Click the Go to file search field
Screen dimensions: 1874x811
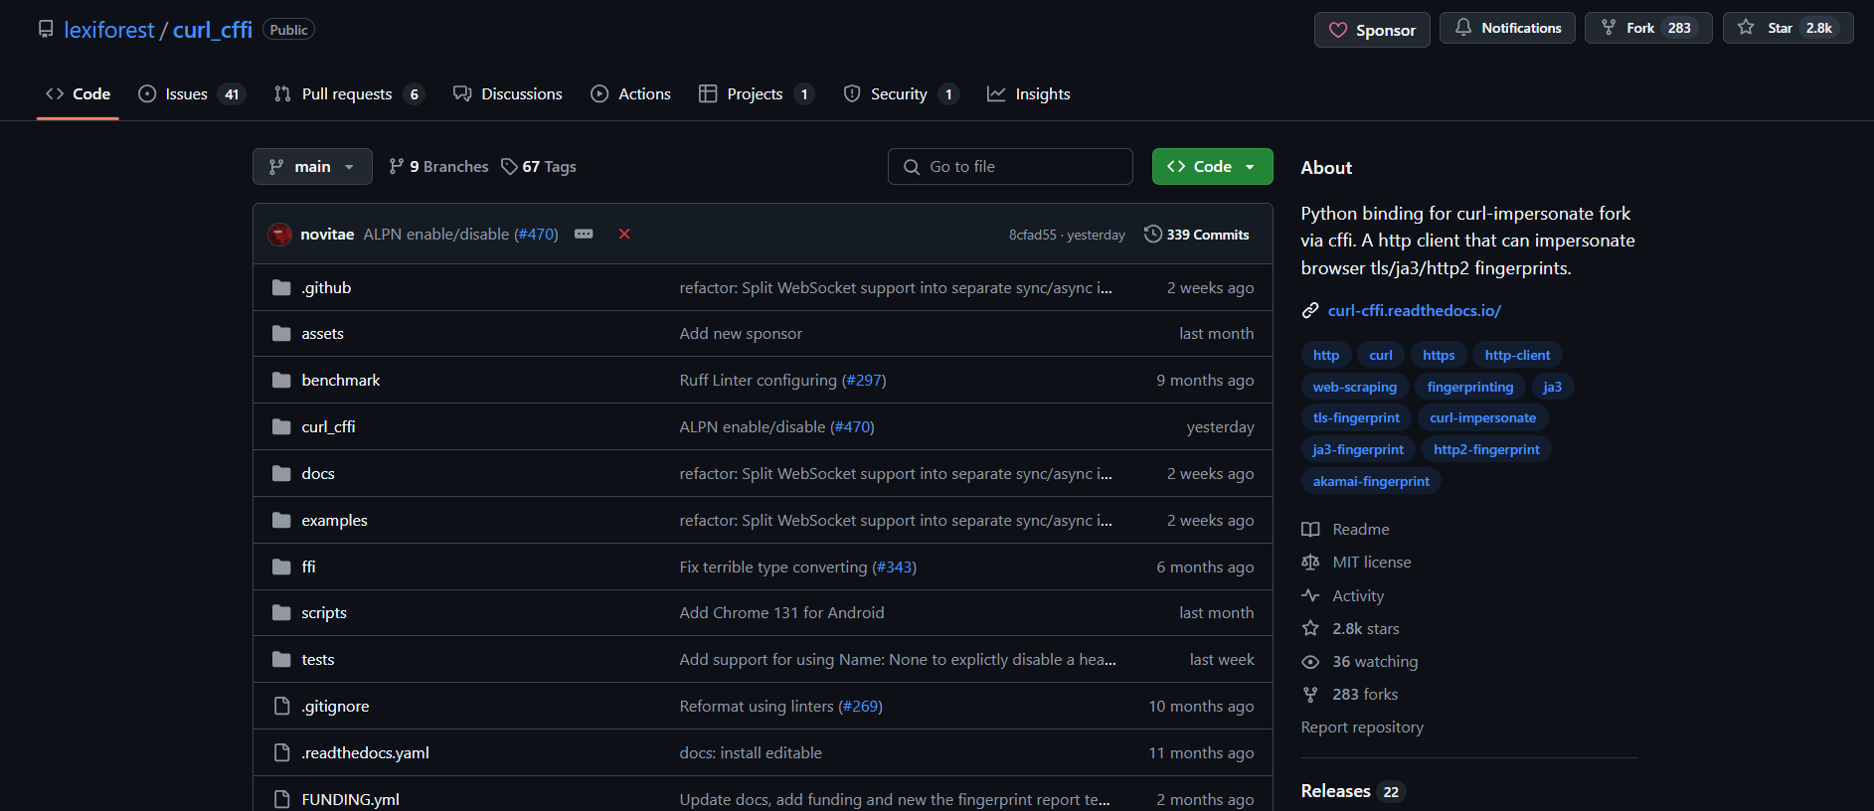(x=1010, y=167)
